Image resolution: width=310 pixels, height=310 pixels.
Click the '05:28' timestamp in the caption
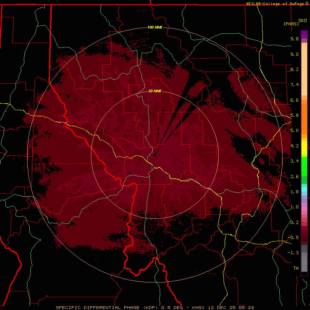coord(246,308)
